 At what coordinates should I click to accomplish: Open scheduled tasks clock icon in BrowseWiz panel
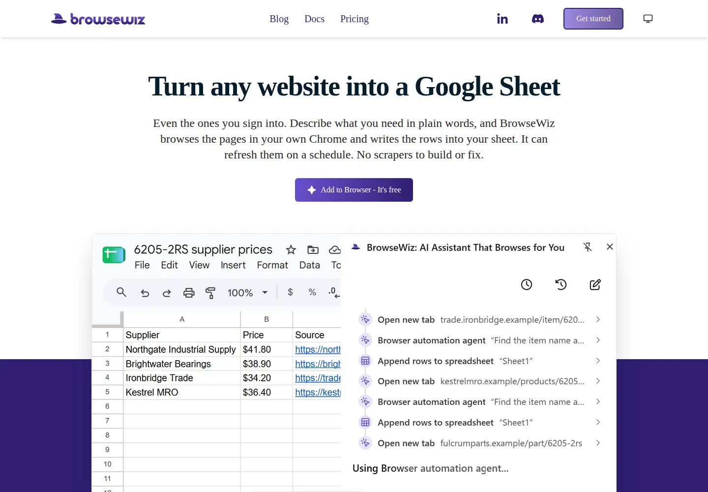527,284
